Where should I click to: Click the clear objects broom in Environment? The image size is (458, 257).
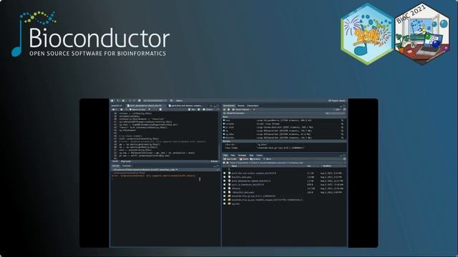(x=254, y=109)
